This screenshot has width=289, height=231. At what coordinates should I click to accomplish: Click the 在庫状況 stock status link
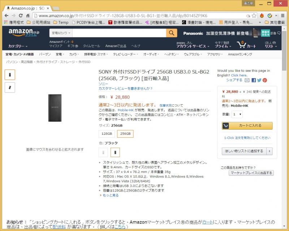(165, 105)
